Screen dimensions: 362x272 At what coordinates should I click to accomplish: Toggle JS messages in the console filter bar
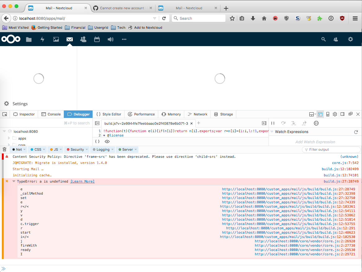55,149
